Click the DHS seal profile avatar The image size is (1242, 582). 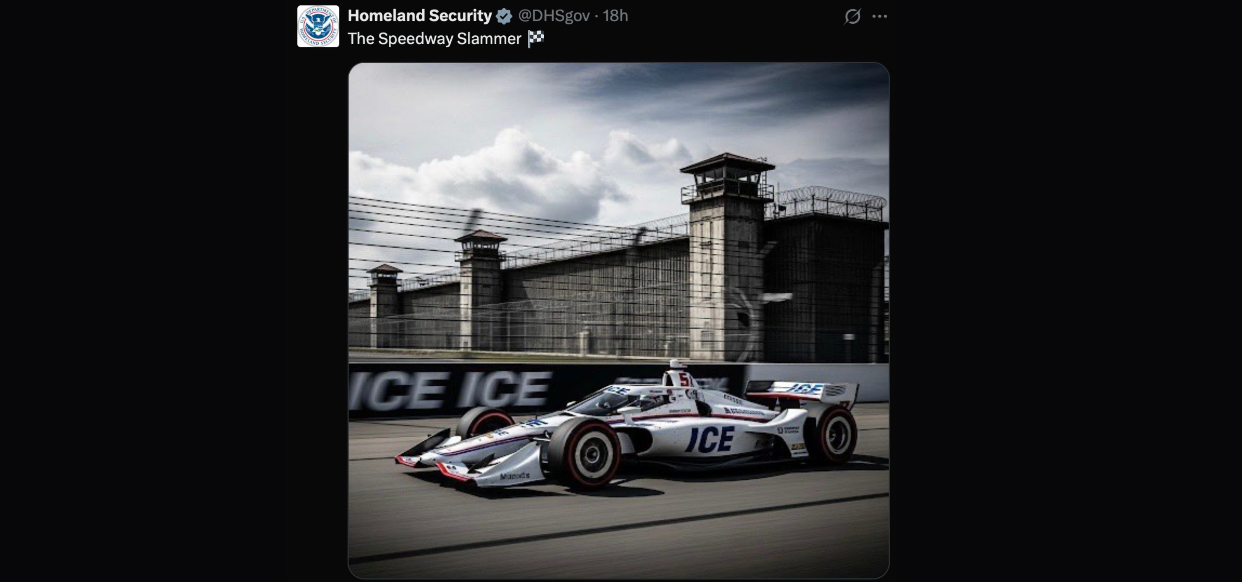click(x=318, y=26)
